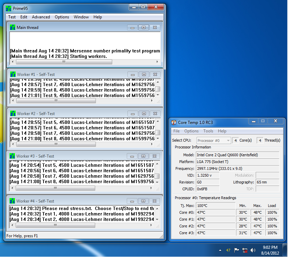Open Prime95 Window menu

click(81, 17)
